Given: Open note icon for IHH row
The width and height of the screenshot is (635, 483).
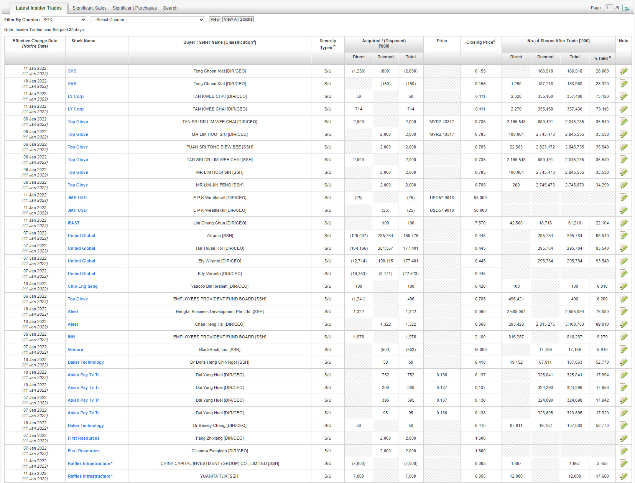Looking at the screenshot, I should coord(623,337).
